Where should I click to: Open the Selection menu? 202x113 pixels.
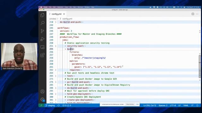[60, 7]
